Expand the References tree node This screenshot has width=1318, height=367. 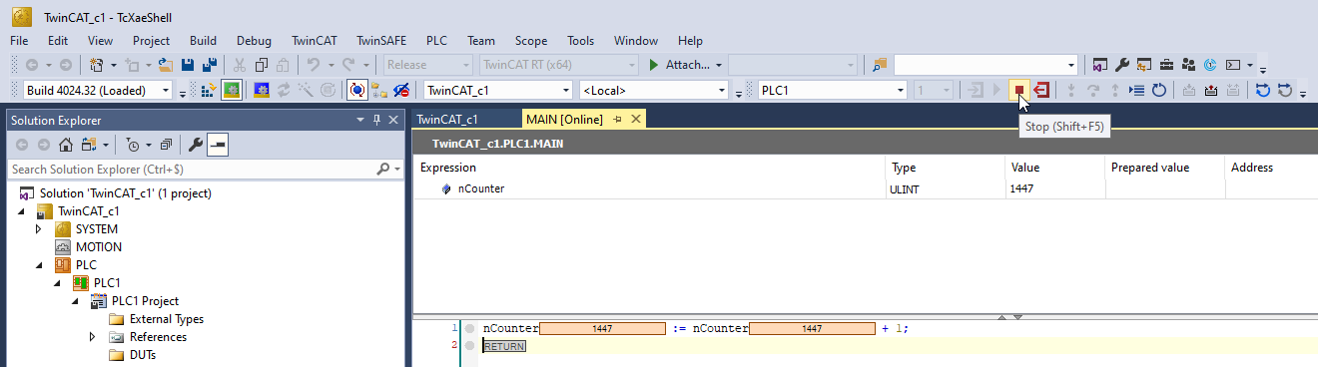93,337
